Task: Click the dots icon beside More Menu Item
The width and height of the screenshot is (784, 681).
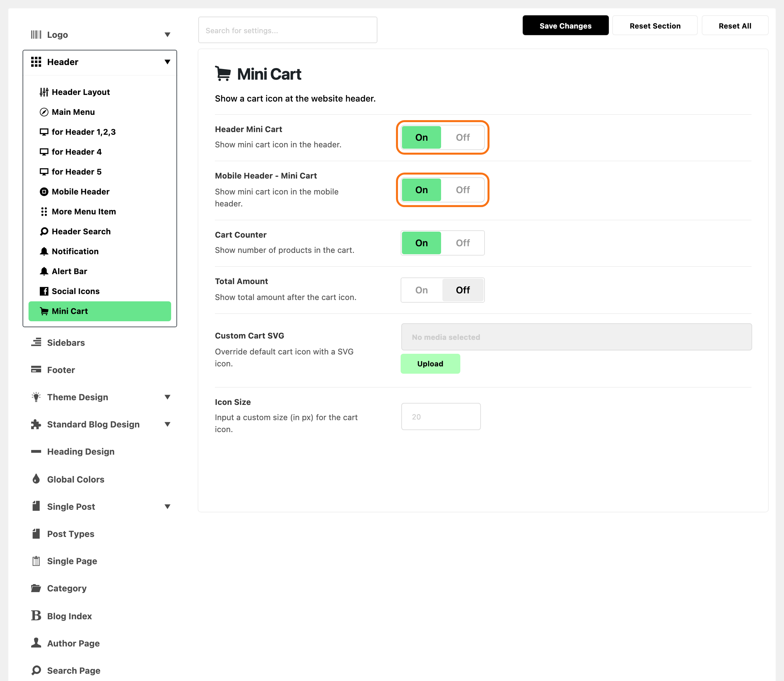Action: 44,212
